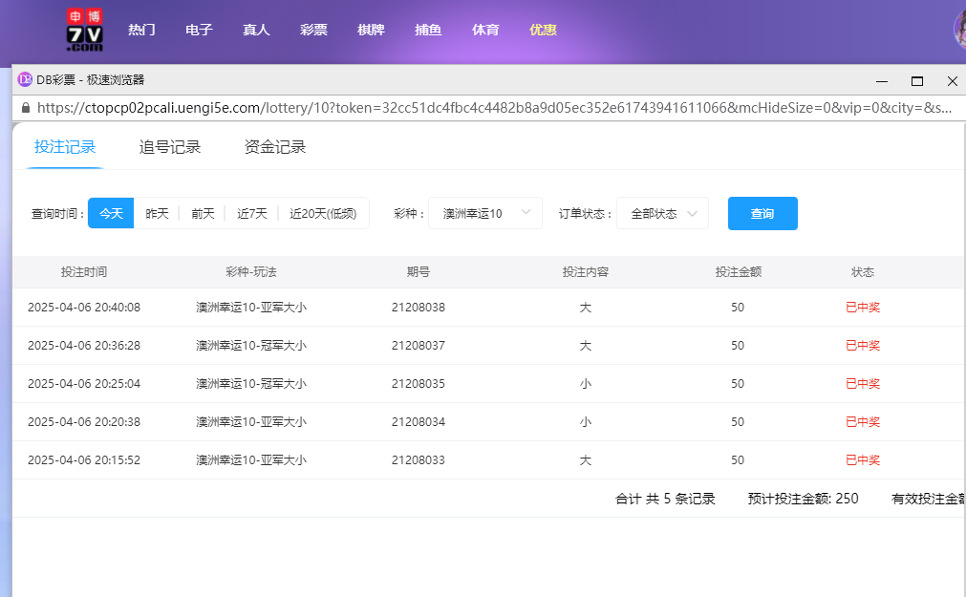Image resolution: width=966 pixels, height=597 pixels.
Task: Click 已中奖 status on the first record row
Action: click(x=863, y=307)
